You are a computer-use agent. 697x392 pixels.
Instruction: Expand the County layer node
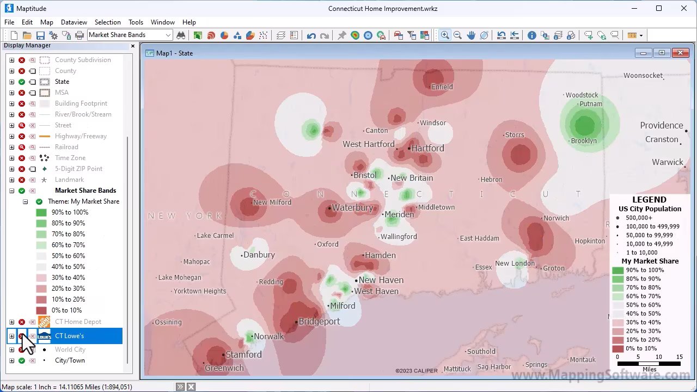tap(11, 71)
